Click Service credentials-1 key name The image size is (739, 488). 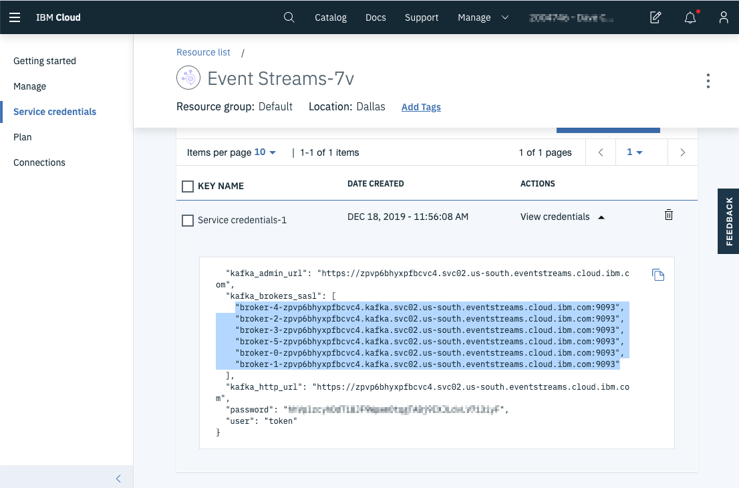coord(242,220)
